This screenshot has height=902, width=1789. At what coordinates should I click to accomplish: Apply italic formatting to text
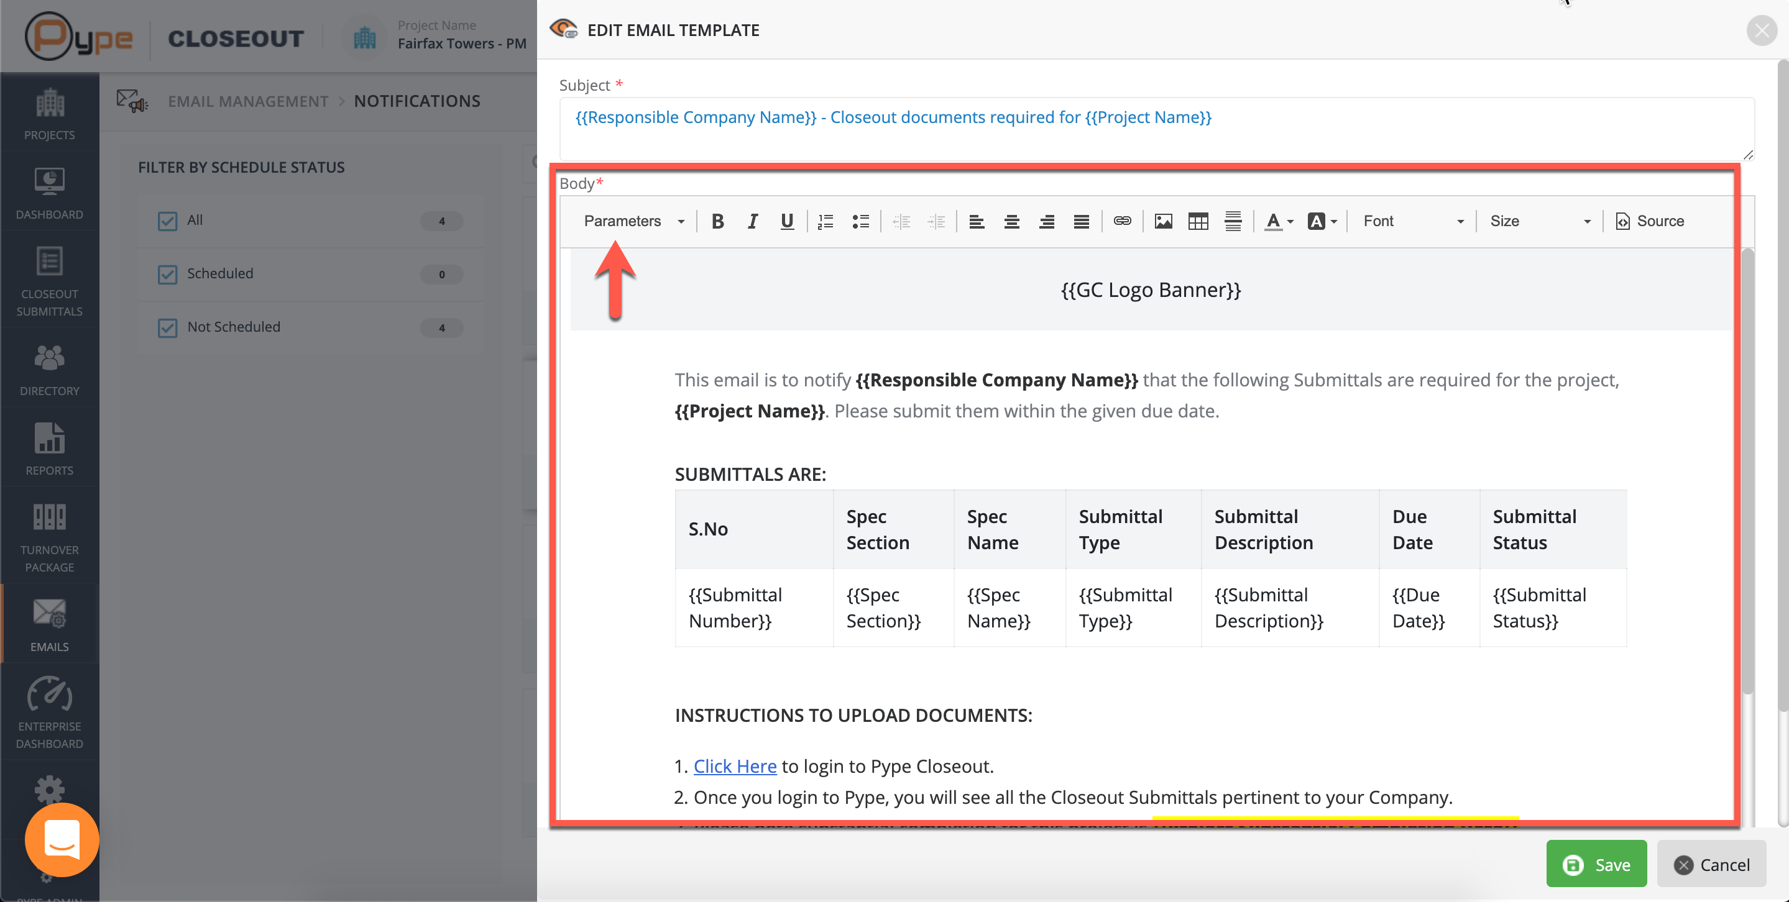pos(752,221)
